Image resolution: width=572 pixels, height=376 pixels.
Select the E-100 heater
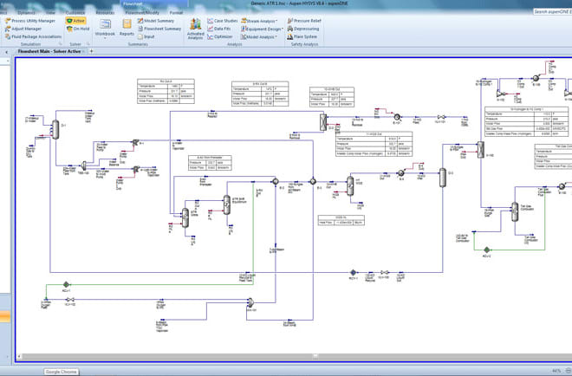tap(562, 186)
